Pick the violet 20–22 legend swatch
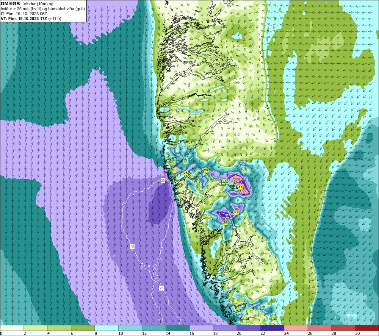379x336 pixels. (249, 328)
